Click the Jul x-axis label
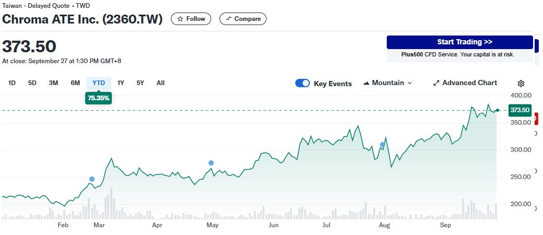The image size is (543, 235). coord(326,226)
